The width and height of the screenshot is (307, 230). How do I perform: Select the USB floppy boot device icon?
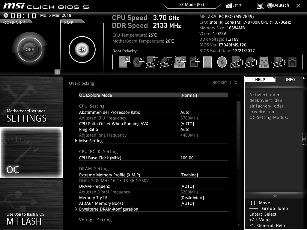(x=279, y=62)
